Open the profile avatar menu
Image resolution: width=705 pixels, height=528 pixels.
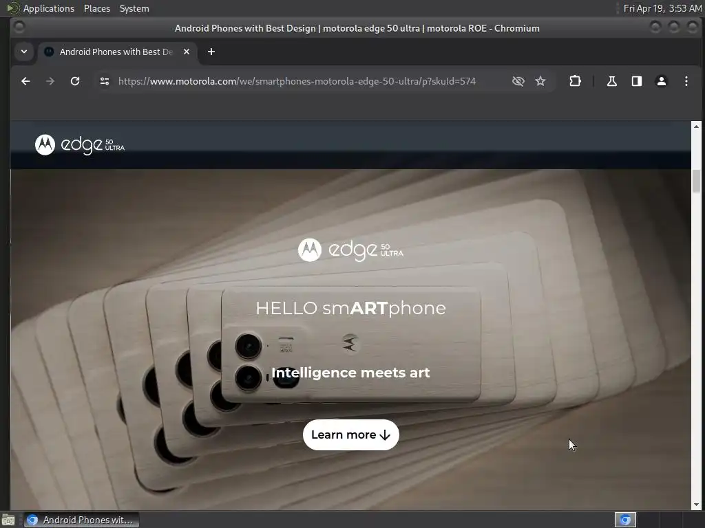662,81
